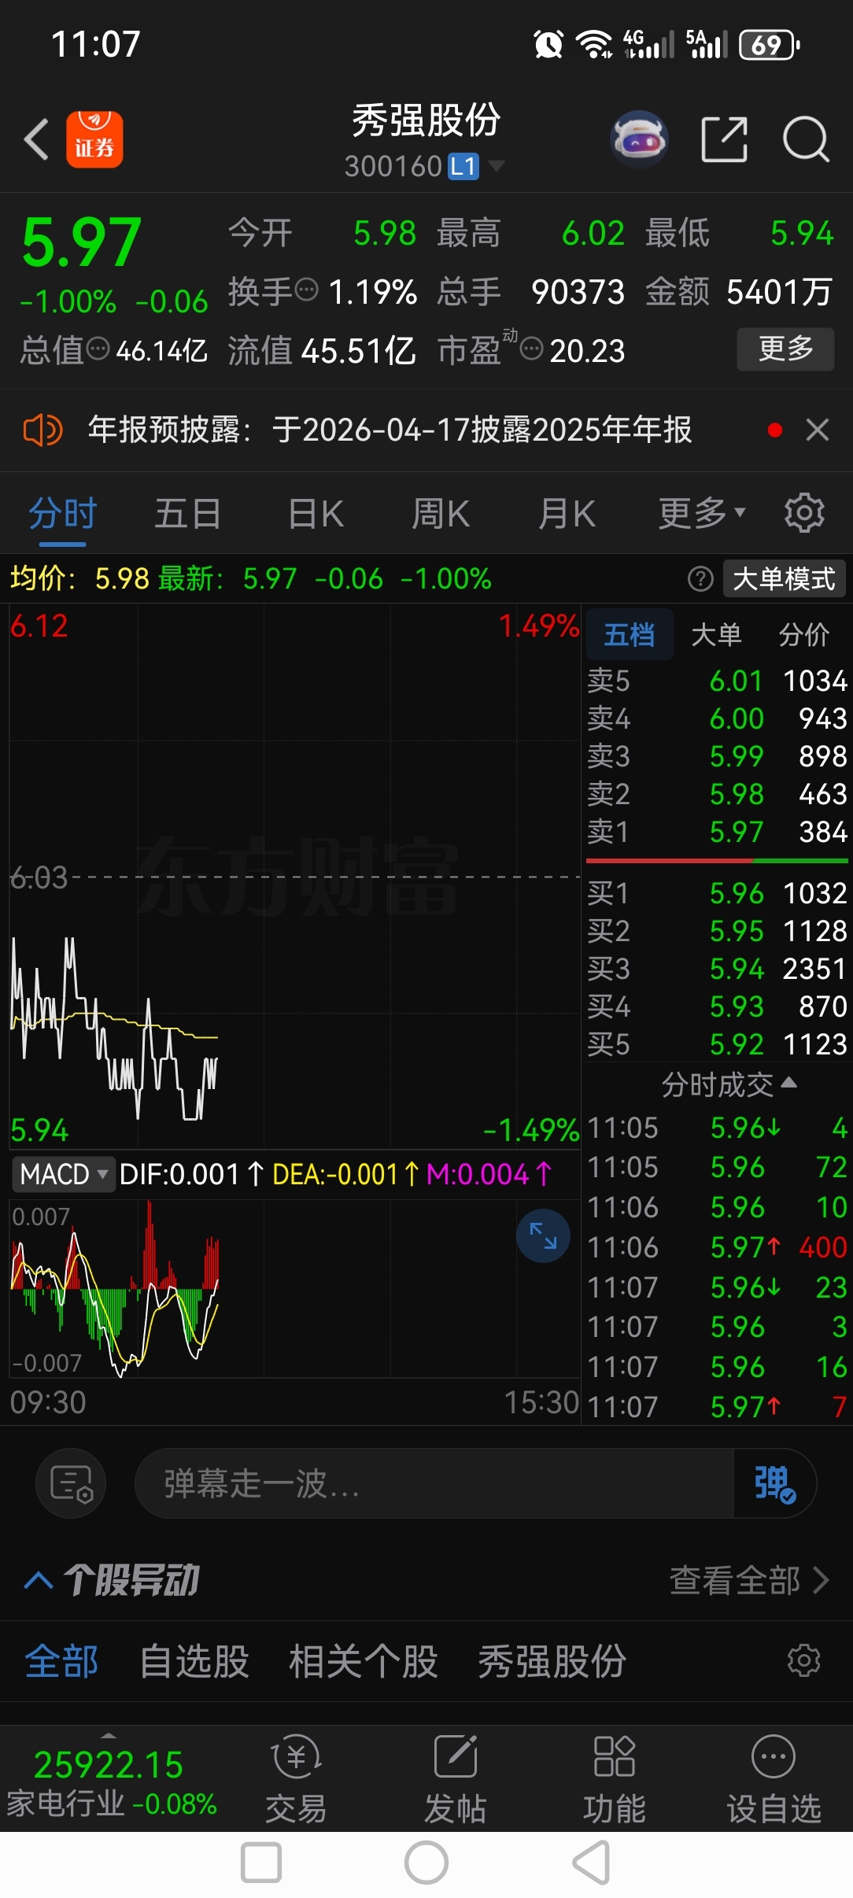Tap the 设自选 add favorite icon
Viewport: 853px width, 1898px height.
pyautogui.click(x=774, y=1780)
